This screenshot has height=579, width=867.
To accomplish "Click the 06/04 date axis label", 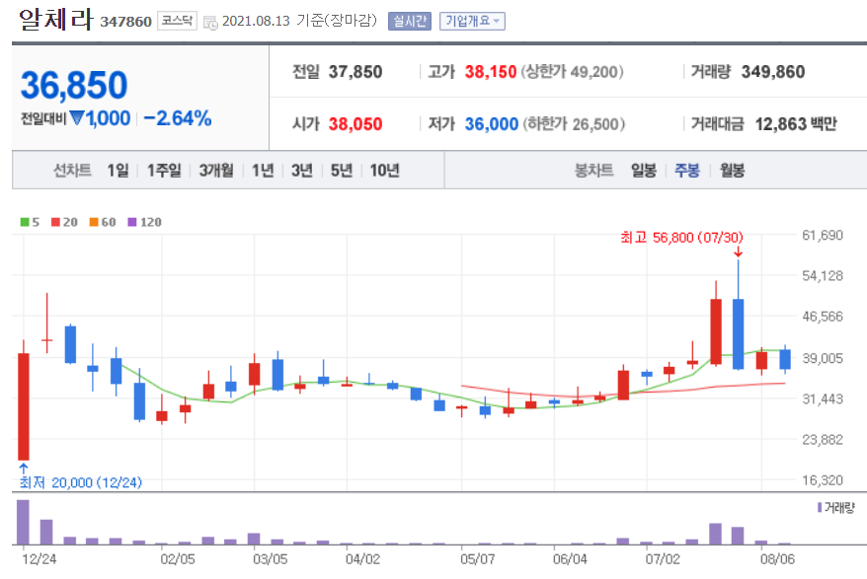I will tap(570, 559).
